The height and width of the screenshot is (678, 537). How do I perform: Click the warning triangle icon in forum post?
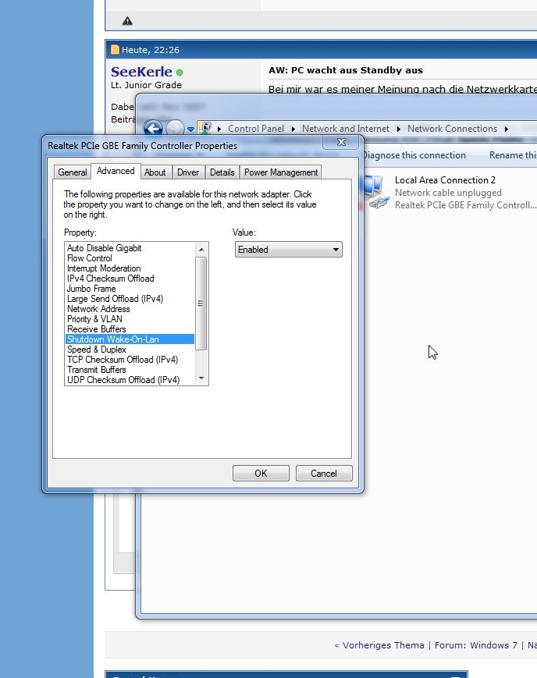click(127, 21)
